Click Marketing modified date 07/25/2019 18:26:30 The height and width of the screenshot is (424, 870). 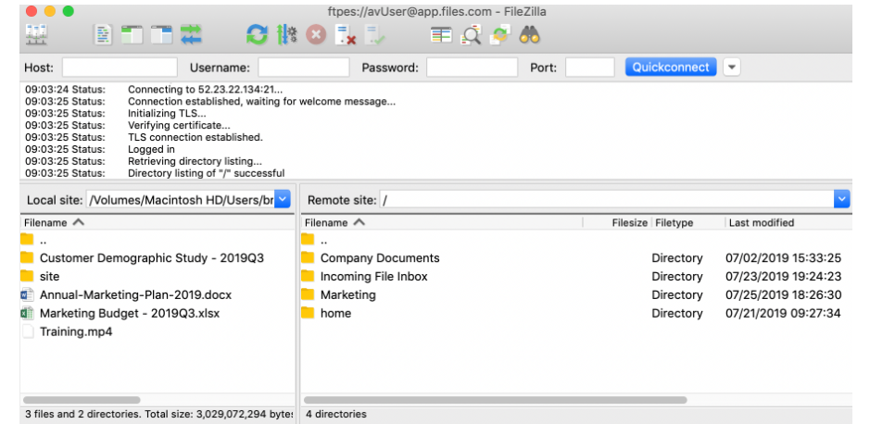(x=784, y=295)
